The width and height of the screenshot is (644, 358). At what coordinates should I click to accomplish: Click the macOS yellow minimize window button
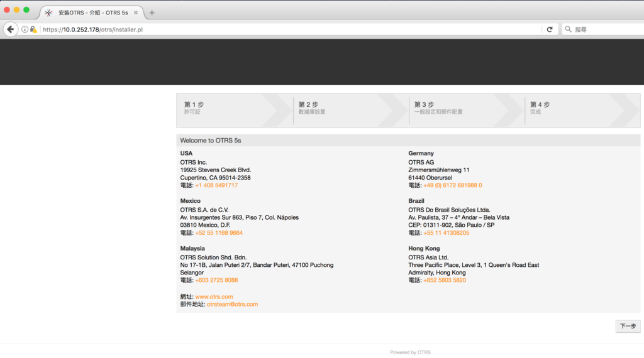[16, 10]
